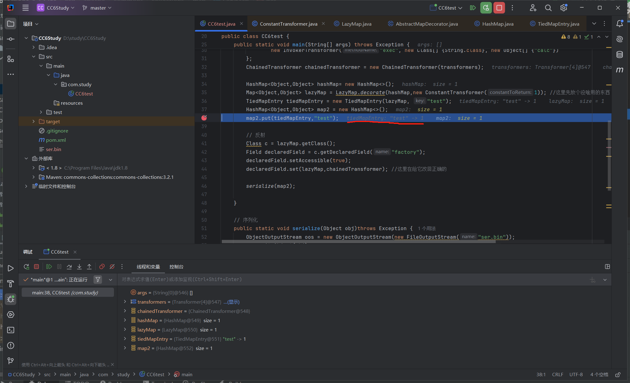The height and width of the screenshot is (383, 630).
Task: Click the green Rerun debug button
Action: (x=486, y=8)
